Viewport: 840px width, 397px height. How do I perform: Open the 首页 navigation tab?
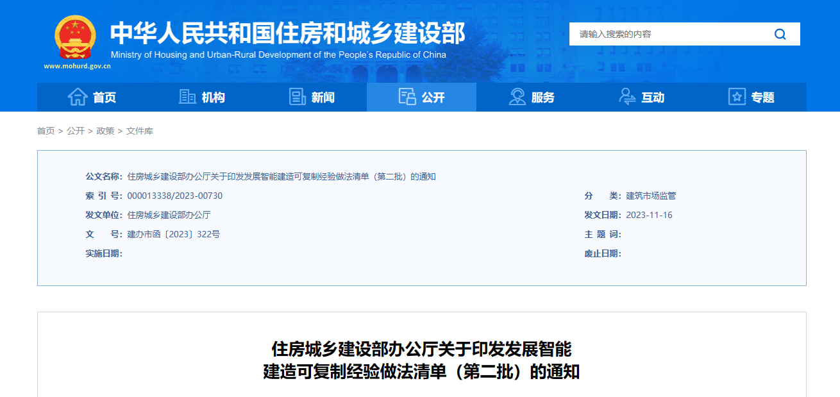pos(92,97)
